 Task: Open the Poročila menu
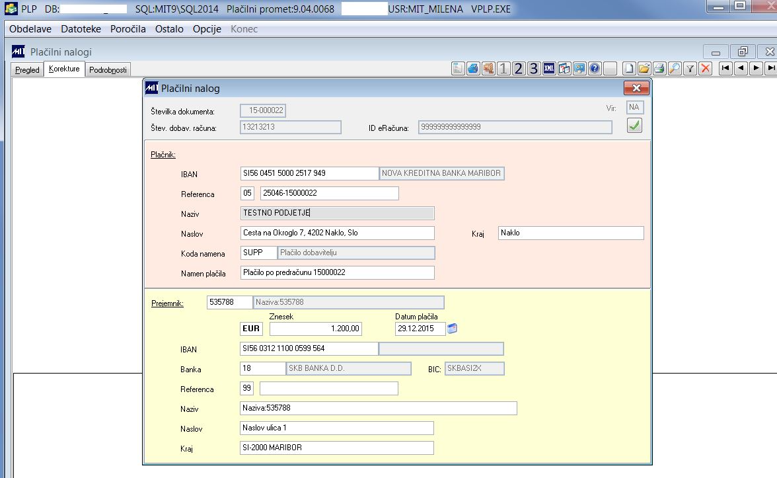128,29
